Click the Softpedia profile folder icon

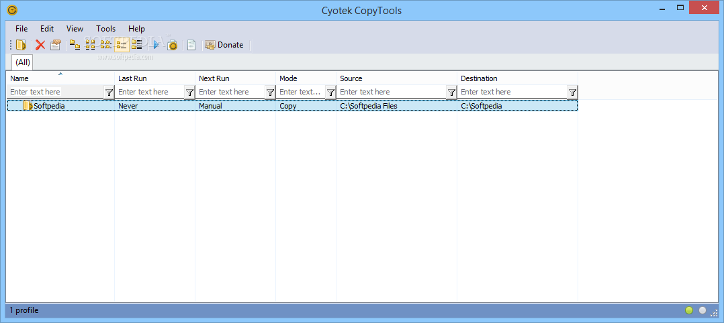pyautogui.click(x=28, y=106)
